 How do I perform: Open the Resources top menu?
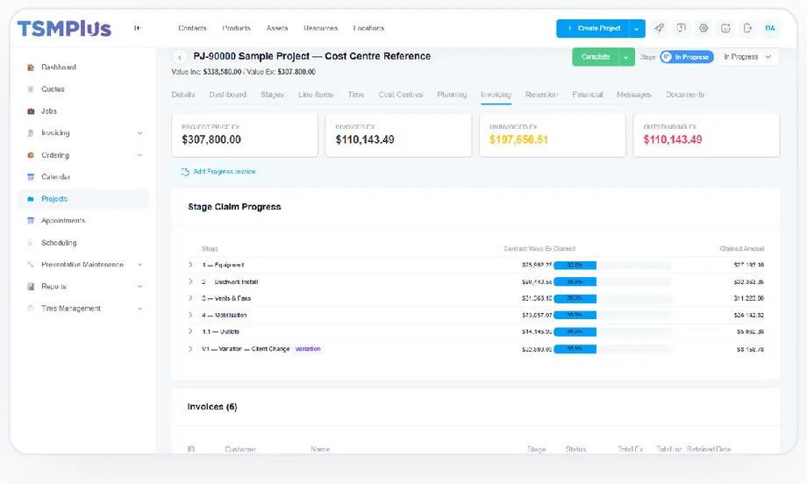click(x=321, y=28)
